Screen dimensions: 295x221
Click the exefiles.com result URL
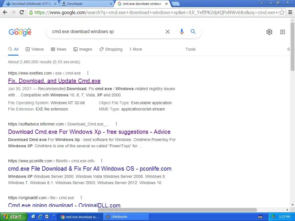point(44,73)
